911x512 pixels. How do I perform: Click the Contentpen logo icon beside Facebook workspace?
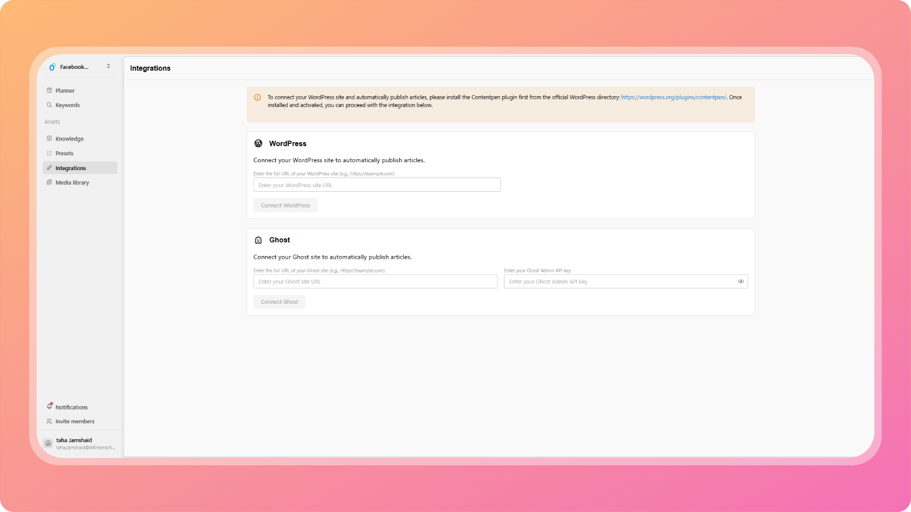(x=52, y=67)
